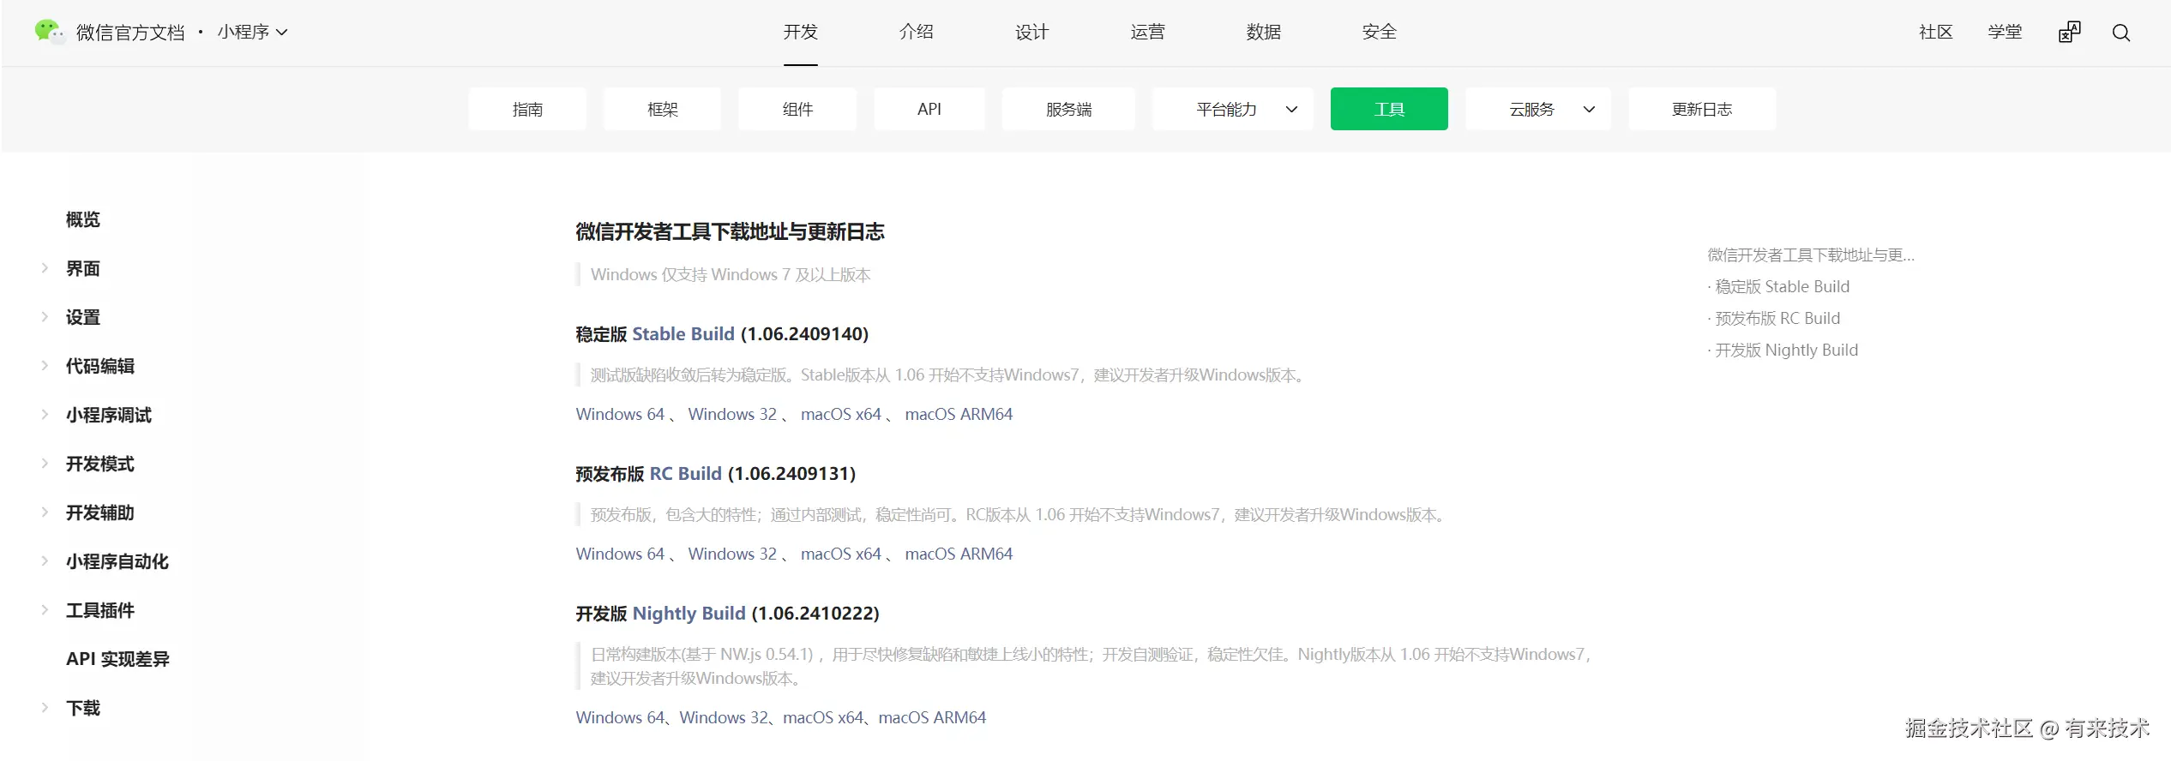Expand the 云服务 dropdown
The height and width of the screenshot is (761, 2171).
click(x=1537, y=109)
